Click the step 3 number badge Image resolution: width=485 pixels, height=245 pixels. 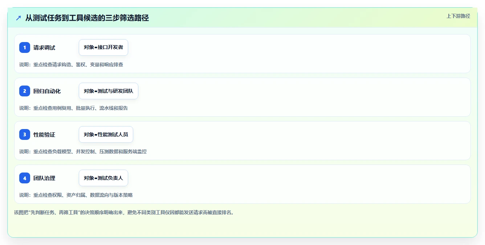(x=25, y=134)
